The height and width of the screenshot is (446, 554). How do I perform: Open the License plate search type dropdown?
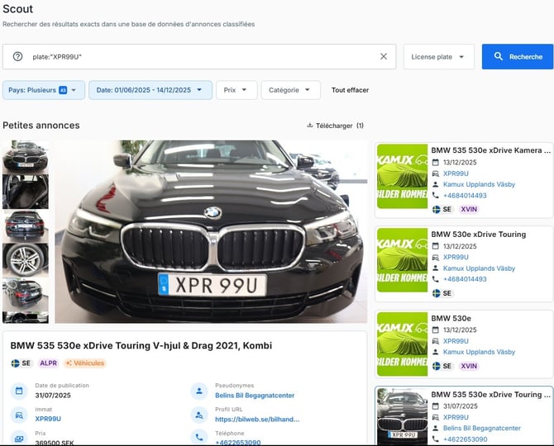point(439,56)
